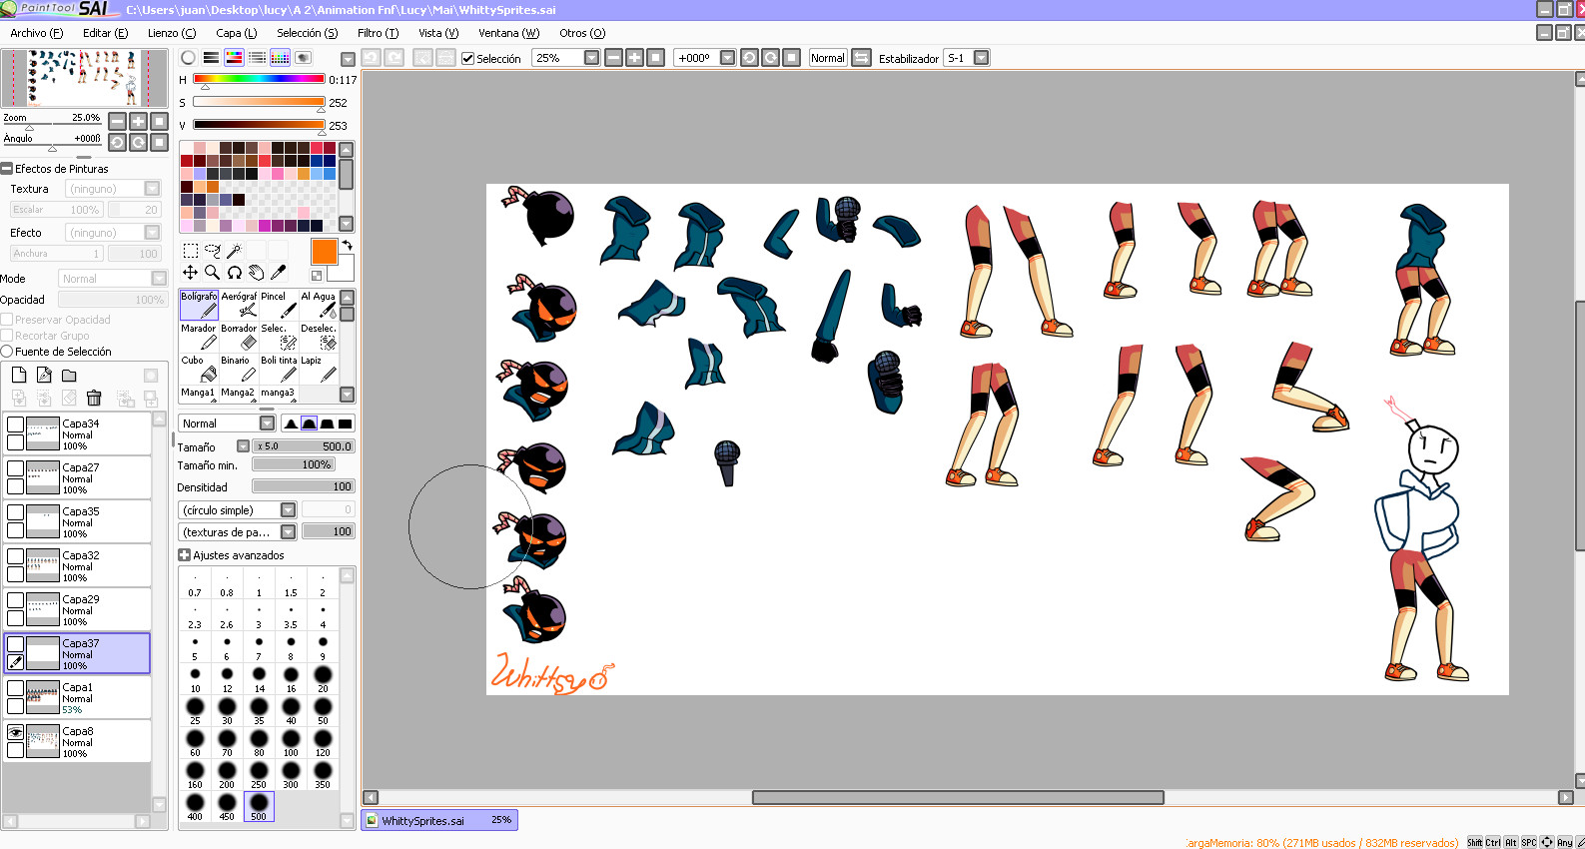Image resolution: width=1585 pixels, height=849 pixels.
Task: Click the delete layer trash icon
Action: pyautogui.click(x=94, y=399)
